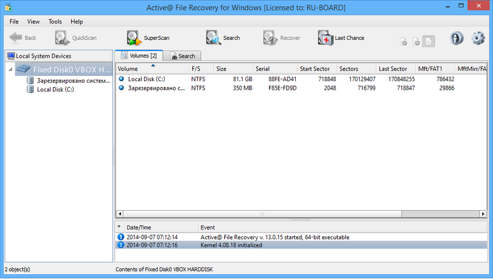
Task: Switch to the Search tab
Action: pos(183,56)
